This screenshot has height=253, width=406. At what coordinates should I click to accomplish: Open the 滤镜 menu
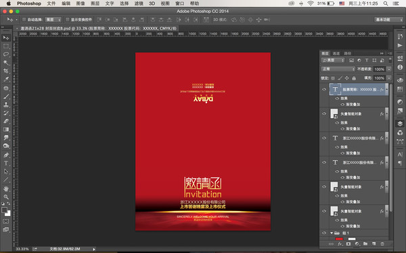tap(139, 3)
